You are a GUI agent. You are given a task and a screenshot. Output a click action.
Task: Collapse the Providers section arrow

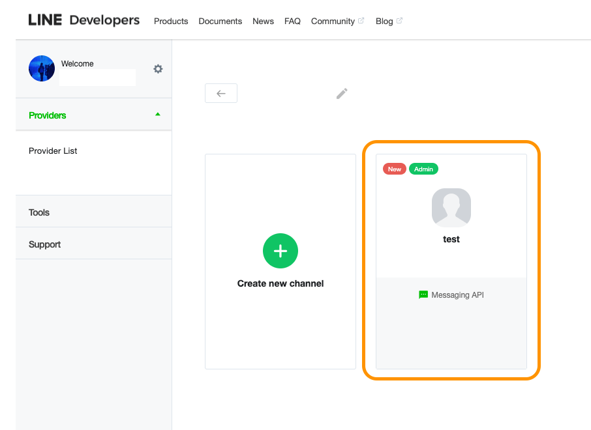(158, 115)
